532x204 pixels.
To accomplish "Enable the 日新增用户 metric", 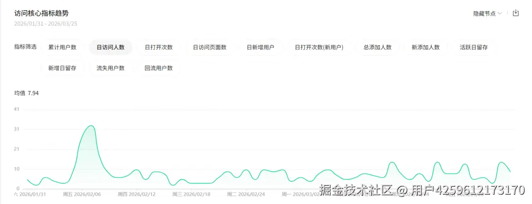I will pyautogui.click(x=260, y=47).
